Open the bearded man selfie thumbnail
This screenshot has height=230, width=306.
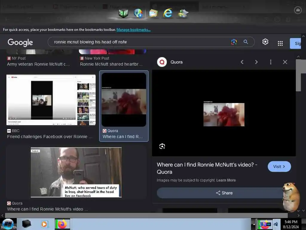pyautogui.click(x=76, y=172)
